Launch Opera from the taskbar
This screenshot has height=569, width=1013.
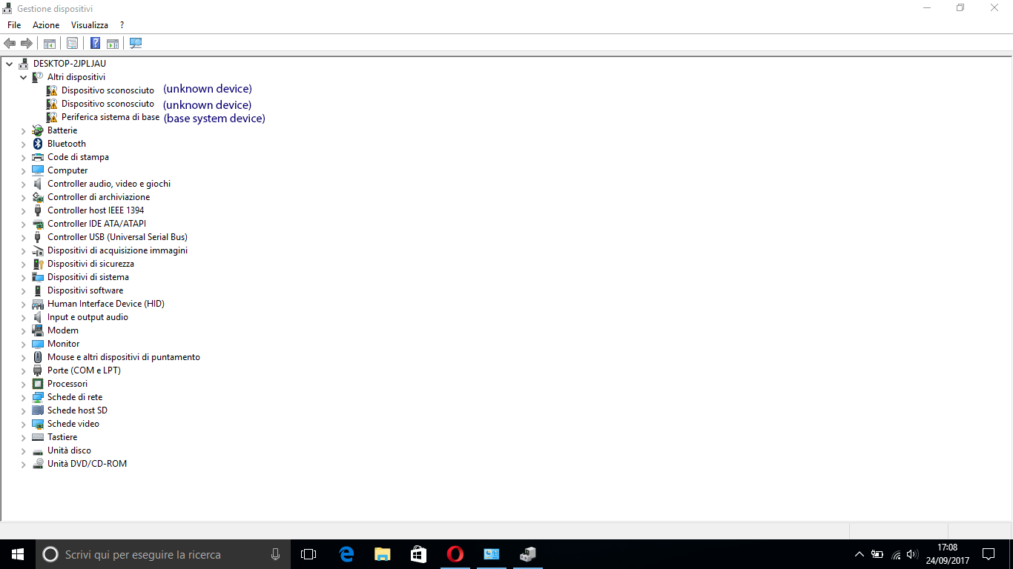point(455,553)
